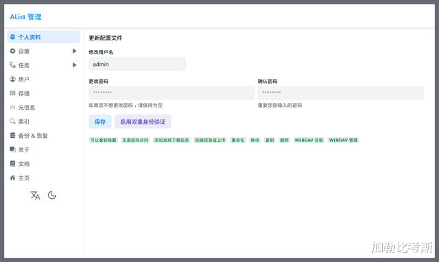The width and height of the screenshot is (439, 262).
Task: Click the house icon beside 主页
Action: 12,178
